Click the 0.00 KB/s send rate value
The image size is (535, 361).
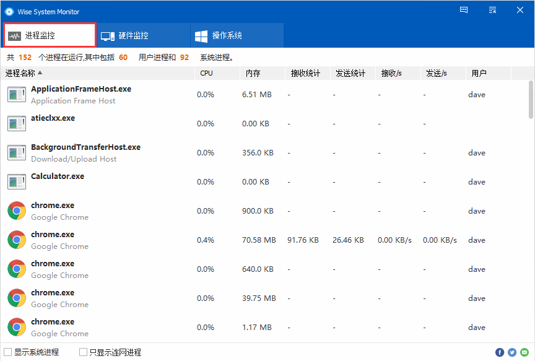click(x=440, y=240)
